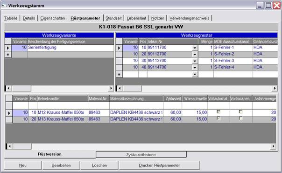Click row selector arrow for 99111700
The height and width of the screenshot is (173, 282).
coord(119,48)
